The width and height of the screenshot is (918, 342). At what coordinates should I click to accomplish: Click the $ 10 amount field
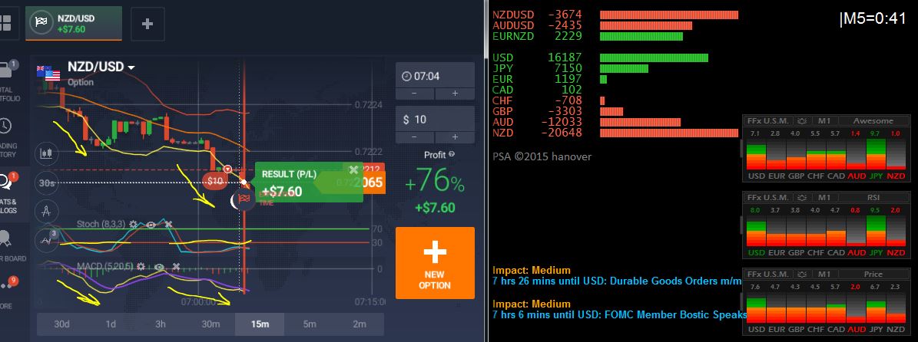435,119
